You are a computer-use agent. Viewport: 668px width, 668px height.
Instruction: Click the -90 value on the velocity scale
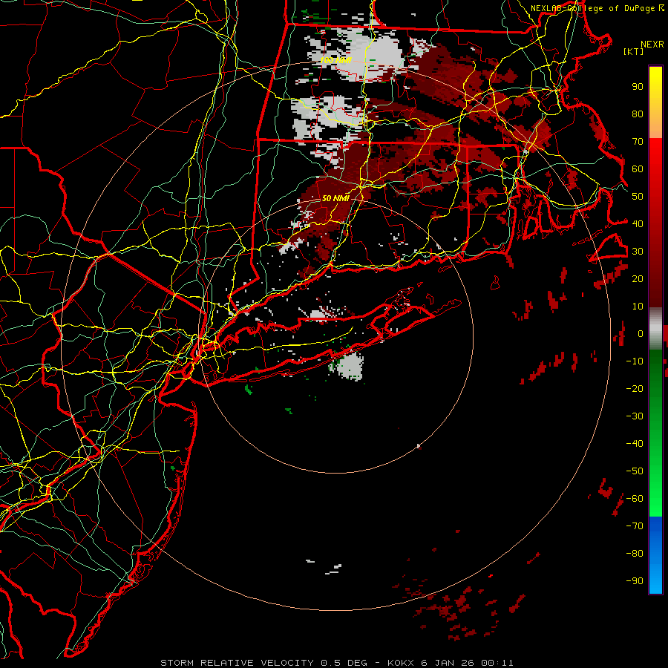635,581
